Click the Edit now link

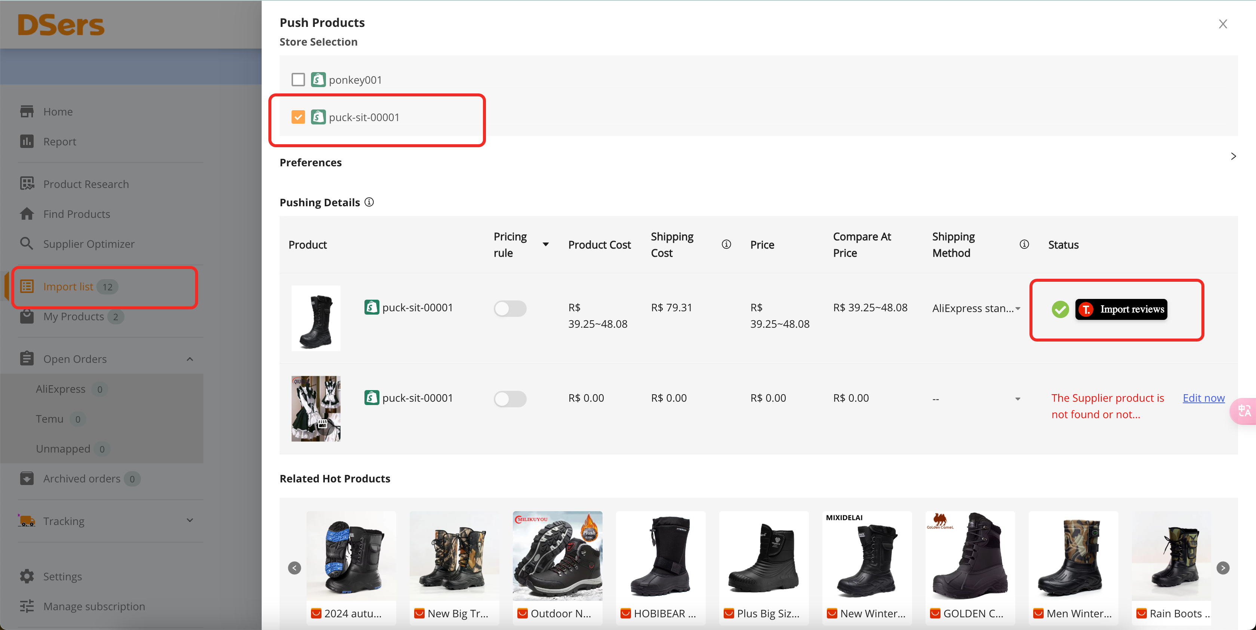point(1203,398)
